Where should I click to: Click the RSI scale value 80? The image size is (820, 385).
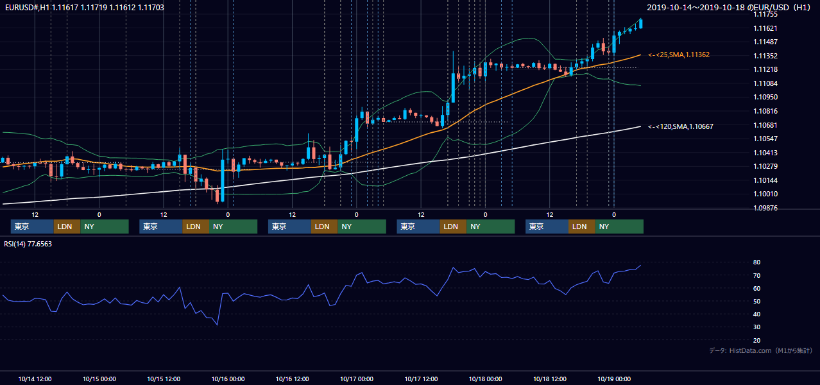[x=757, y=262]
